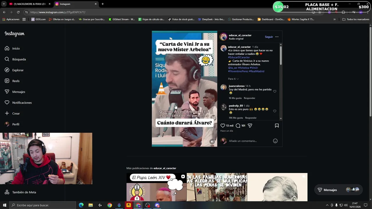Open a new browser tab
372x209 pixels.
pos(103,4)
